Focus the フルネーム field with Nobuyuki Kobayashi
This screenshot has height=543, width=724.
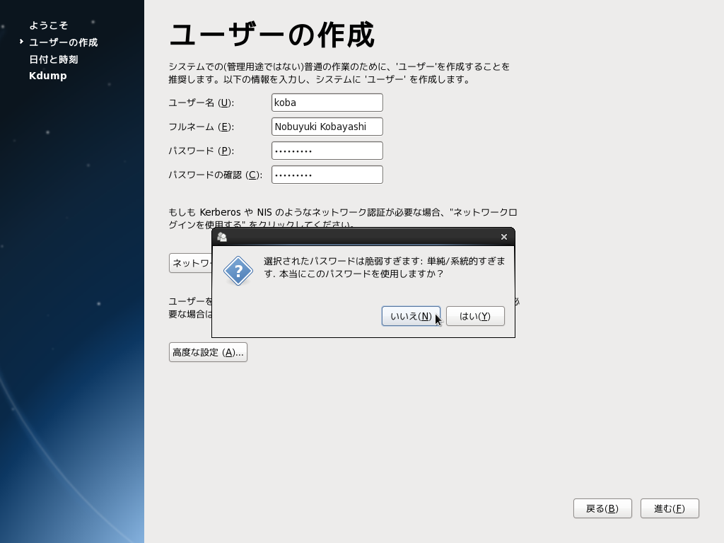pyautogui.click(x=327, y=127)
